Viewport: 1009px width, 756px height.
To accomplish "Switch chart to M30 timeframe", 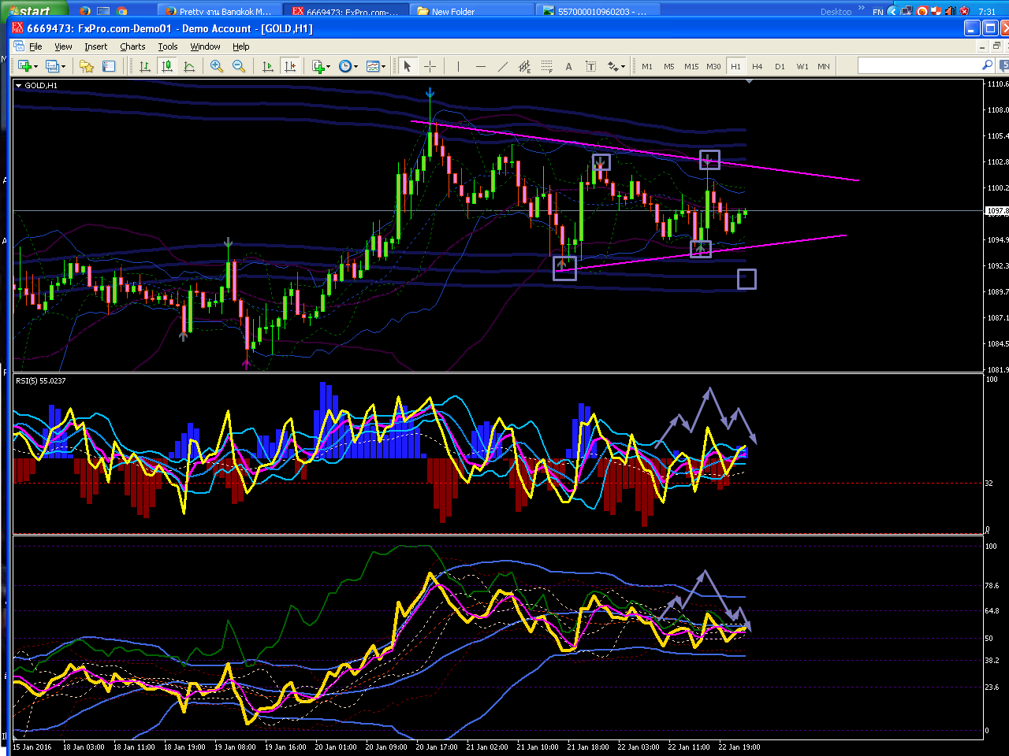I will pos(713,66).
